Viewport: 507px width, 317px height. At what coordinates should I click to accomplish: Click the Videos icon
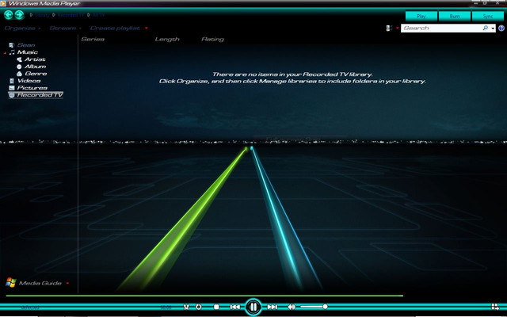12,81
